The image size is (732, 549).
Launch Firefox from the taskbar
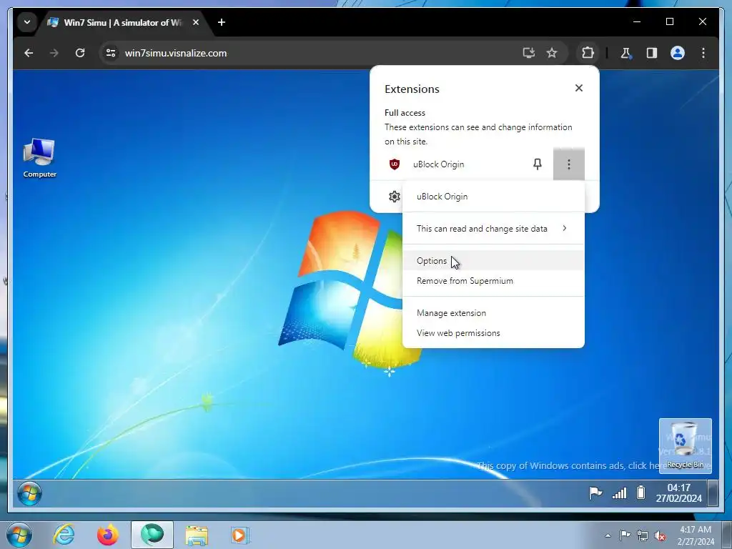click(x=108, y=535)
